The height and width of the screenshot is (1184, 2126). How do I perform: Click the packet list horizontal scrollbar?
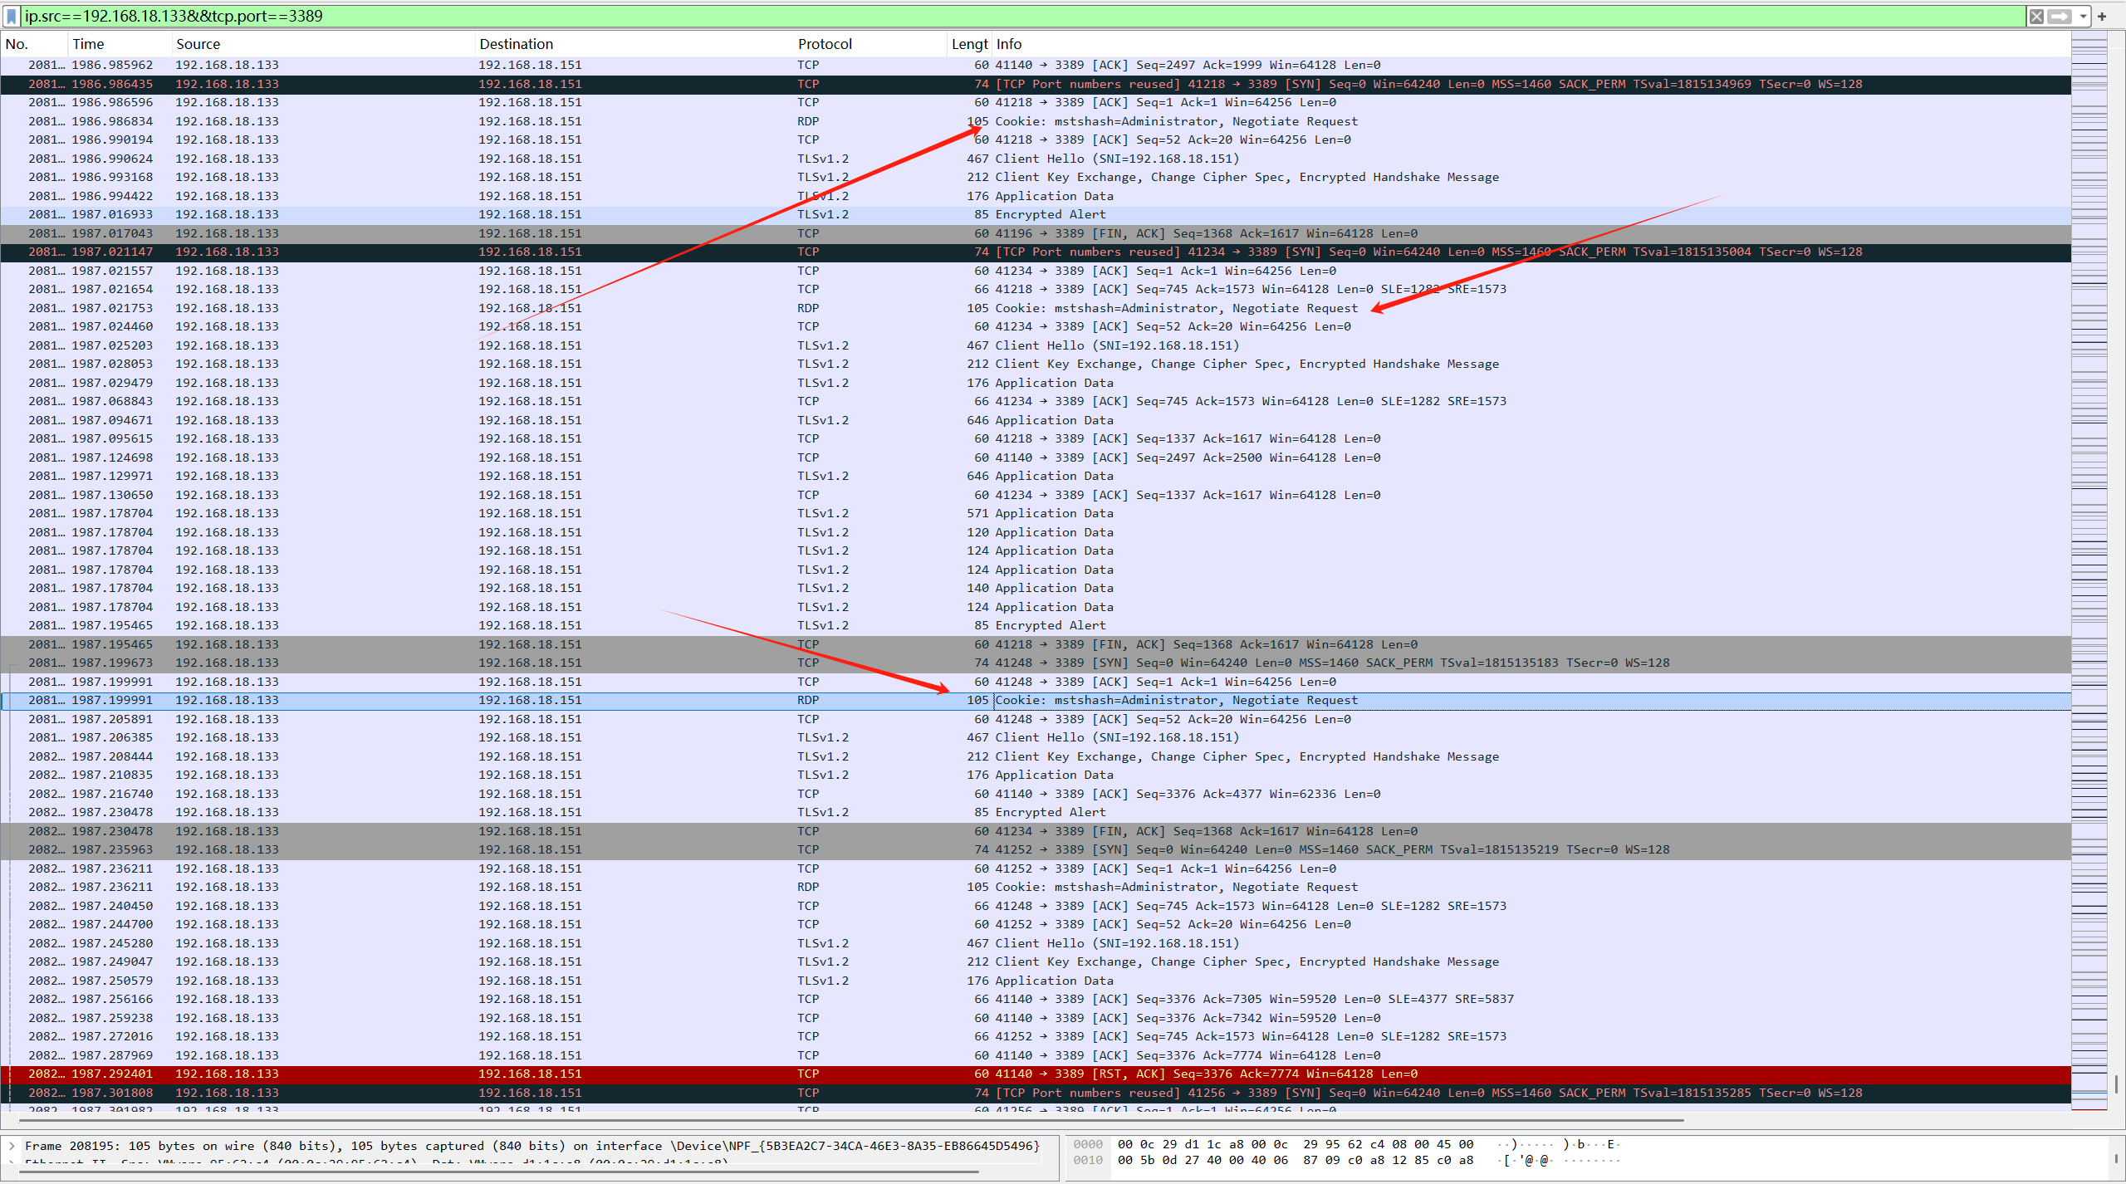[830, 1119]
